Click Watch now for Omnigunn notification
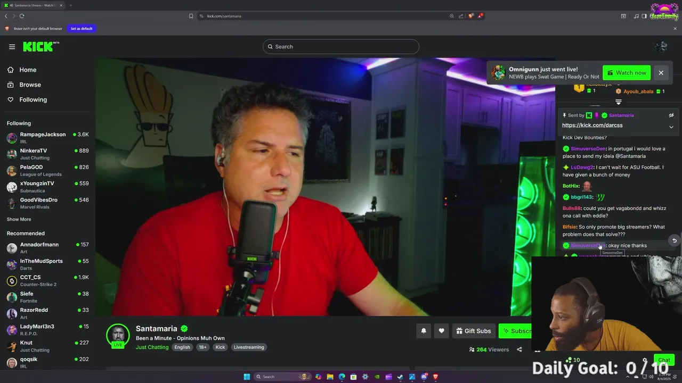Image resolution: width=682 pixels, height=383 pixels. (x=627, y=73)
